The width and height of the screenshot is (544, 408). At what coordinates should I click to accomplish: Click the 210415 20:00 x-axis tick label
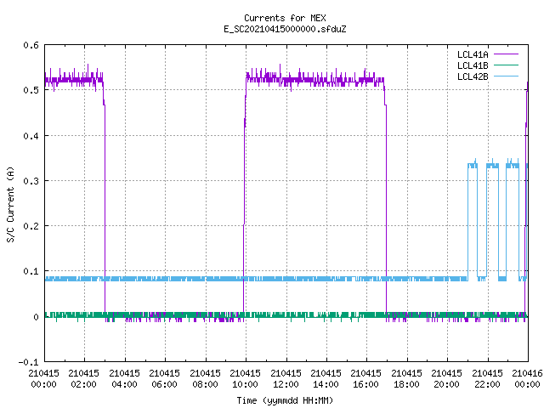coord(446,379)
